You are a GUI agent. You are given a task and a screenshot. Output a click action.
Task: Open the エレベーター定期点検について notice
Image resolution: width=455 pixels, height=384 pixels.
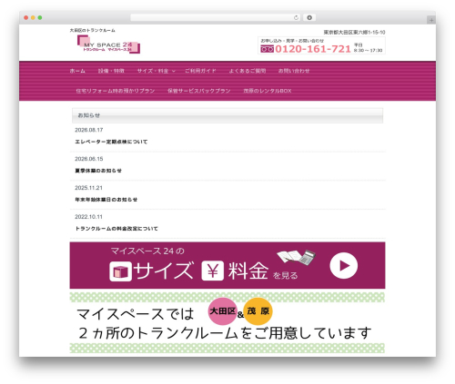111,142
